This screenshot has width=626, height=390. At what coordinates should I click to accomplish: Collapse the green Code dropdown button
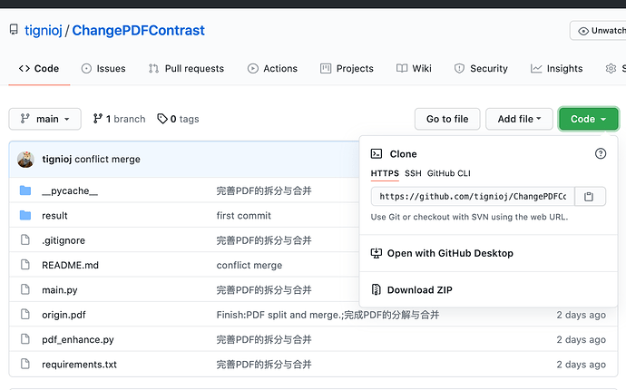[589, 119]
